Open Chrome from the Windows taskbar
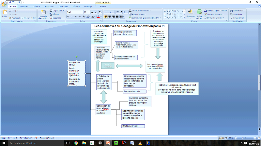 [76, 143]
